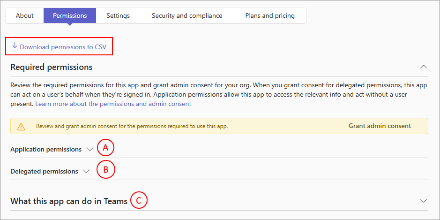Screen dimensions: 440x220
Task: Expand the Application permissions chevron
Action: pos(90,149)
